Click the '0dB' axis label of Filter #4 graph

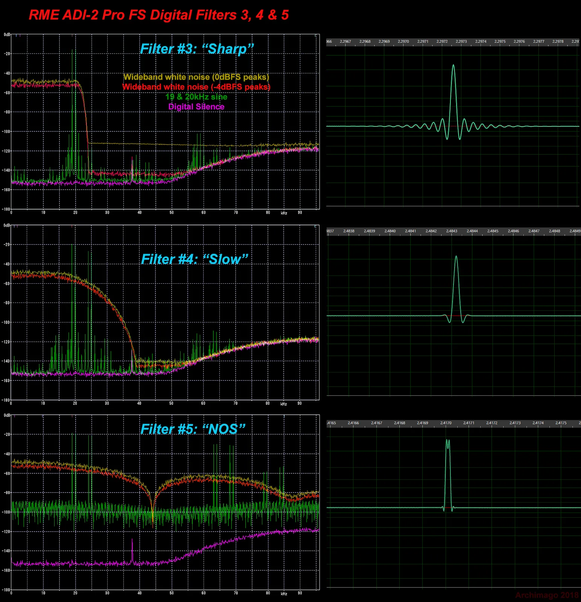pos(7,225)
